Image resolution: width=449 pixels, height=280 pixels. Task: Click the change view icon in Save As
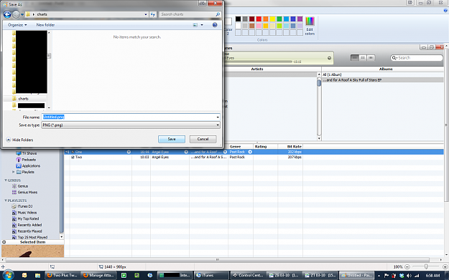coord(195,25)
